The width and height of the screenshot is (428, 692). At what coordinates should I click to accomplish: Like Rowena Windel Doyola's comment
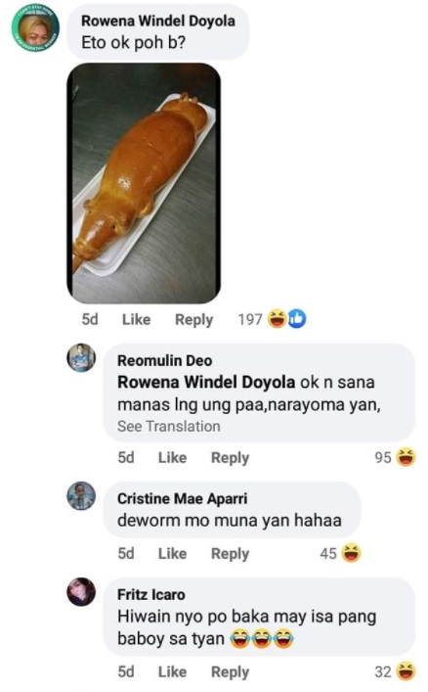click(x=136, y=319)
